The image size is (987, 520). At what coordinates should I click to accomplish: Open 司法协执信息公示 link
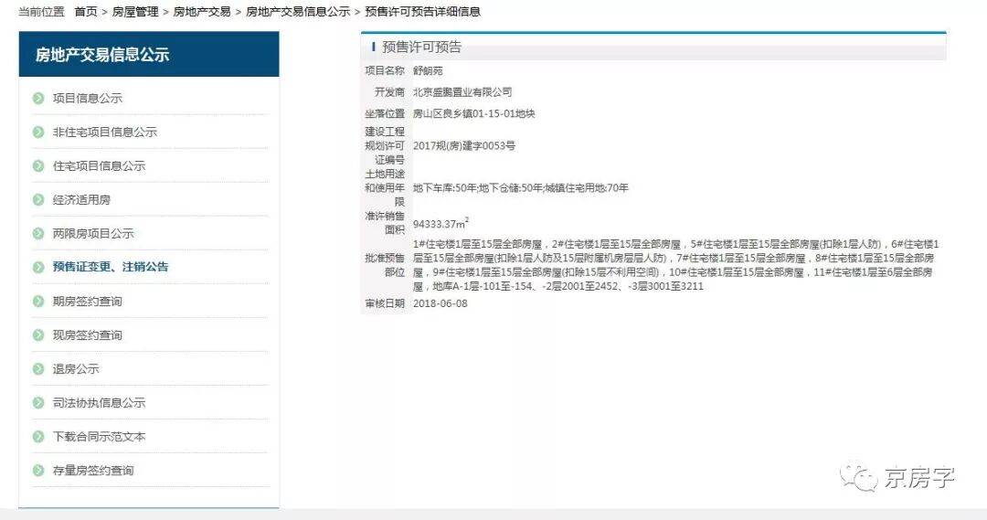(x=99, y=403)
